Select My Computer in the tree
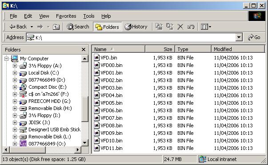This screenshot has width=268, height=165. (34, 59)
